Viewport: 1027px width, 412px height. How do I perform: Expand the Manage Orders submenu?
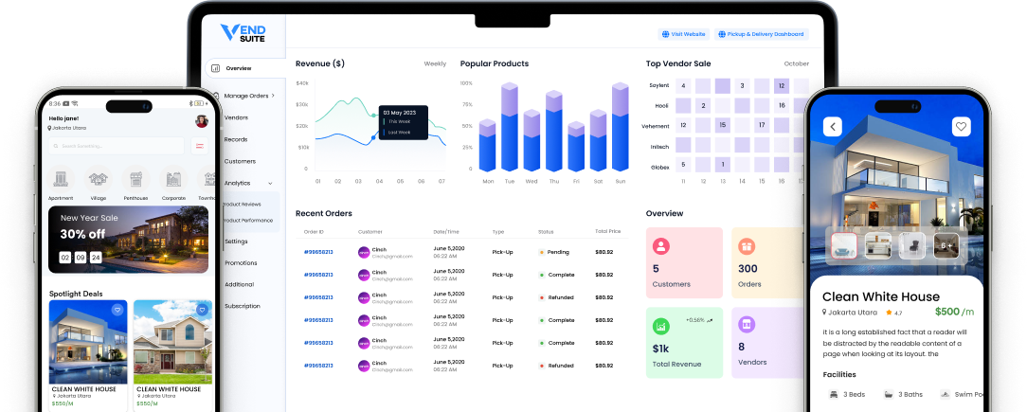pyautogui.click(x=277, y=96)
